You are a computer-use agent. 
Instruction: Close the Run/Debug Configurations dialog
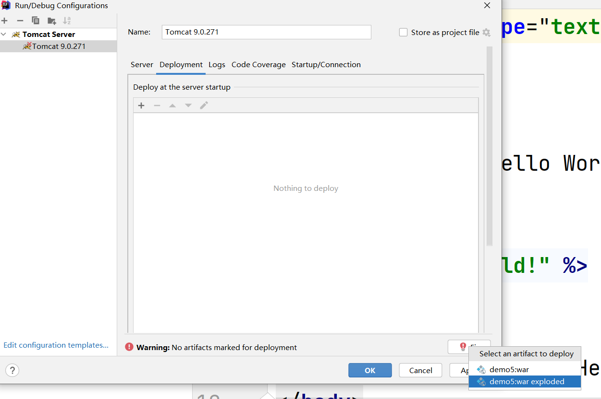click(x=487, y=6)
